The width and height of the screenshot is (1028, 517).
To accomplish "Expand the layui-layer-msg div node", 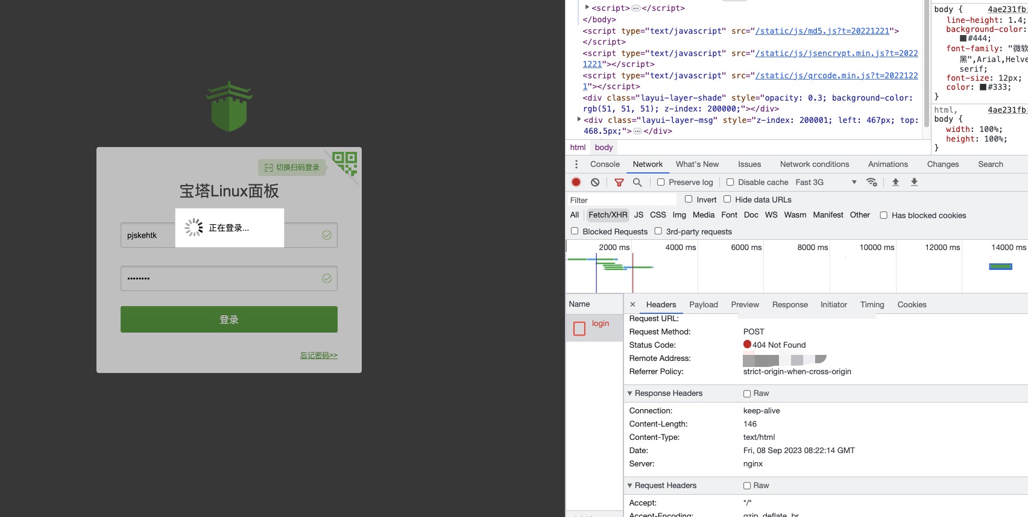I will click(x=579, y=119).
